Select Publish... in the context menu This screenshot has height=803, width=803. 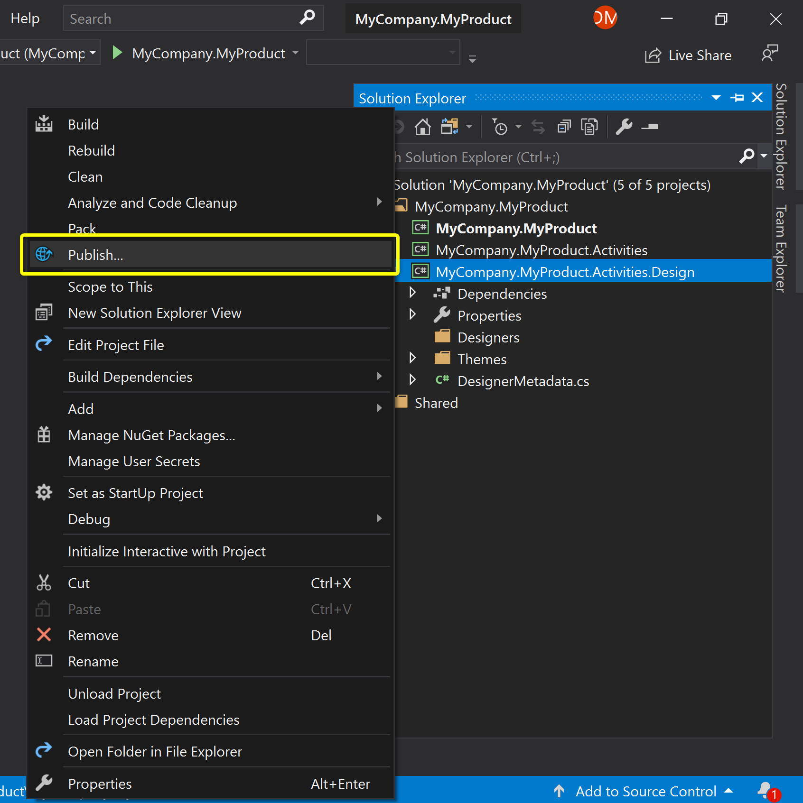click(211, 255)
